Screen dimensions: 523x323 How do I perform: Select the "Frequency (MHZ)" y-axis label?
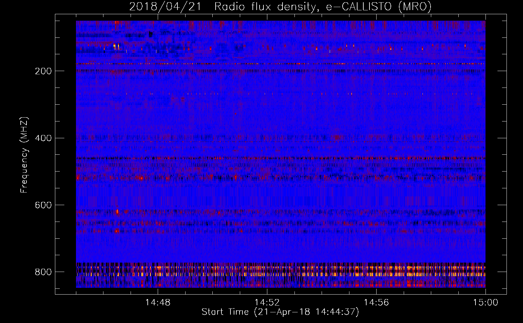[24, 155]
